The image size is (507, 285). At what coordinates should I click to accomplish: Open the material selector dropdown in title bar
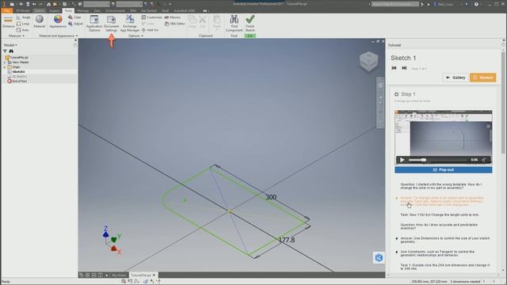[97, 4]
